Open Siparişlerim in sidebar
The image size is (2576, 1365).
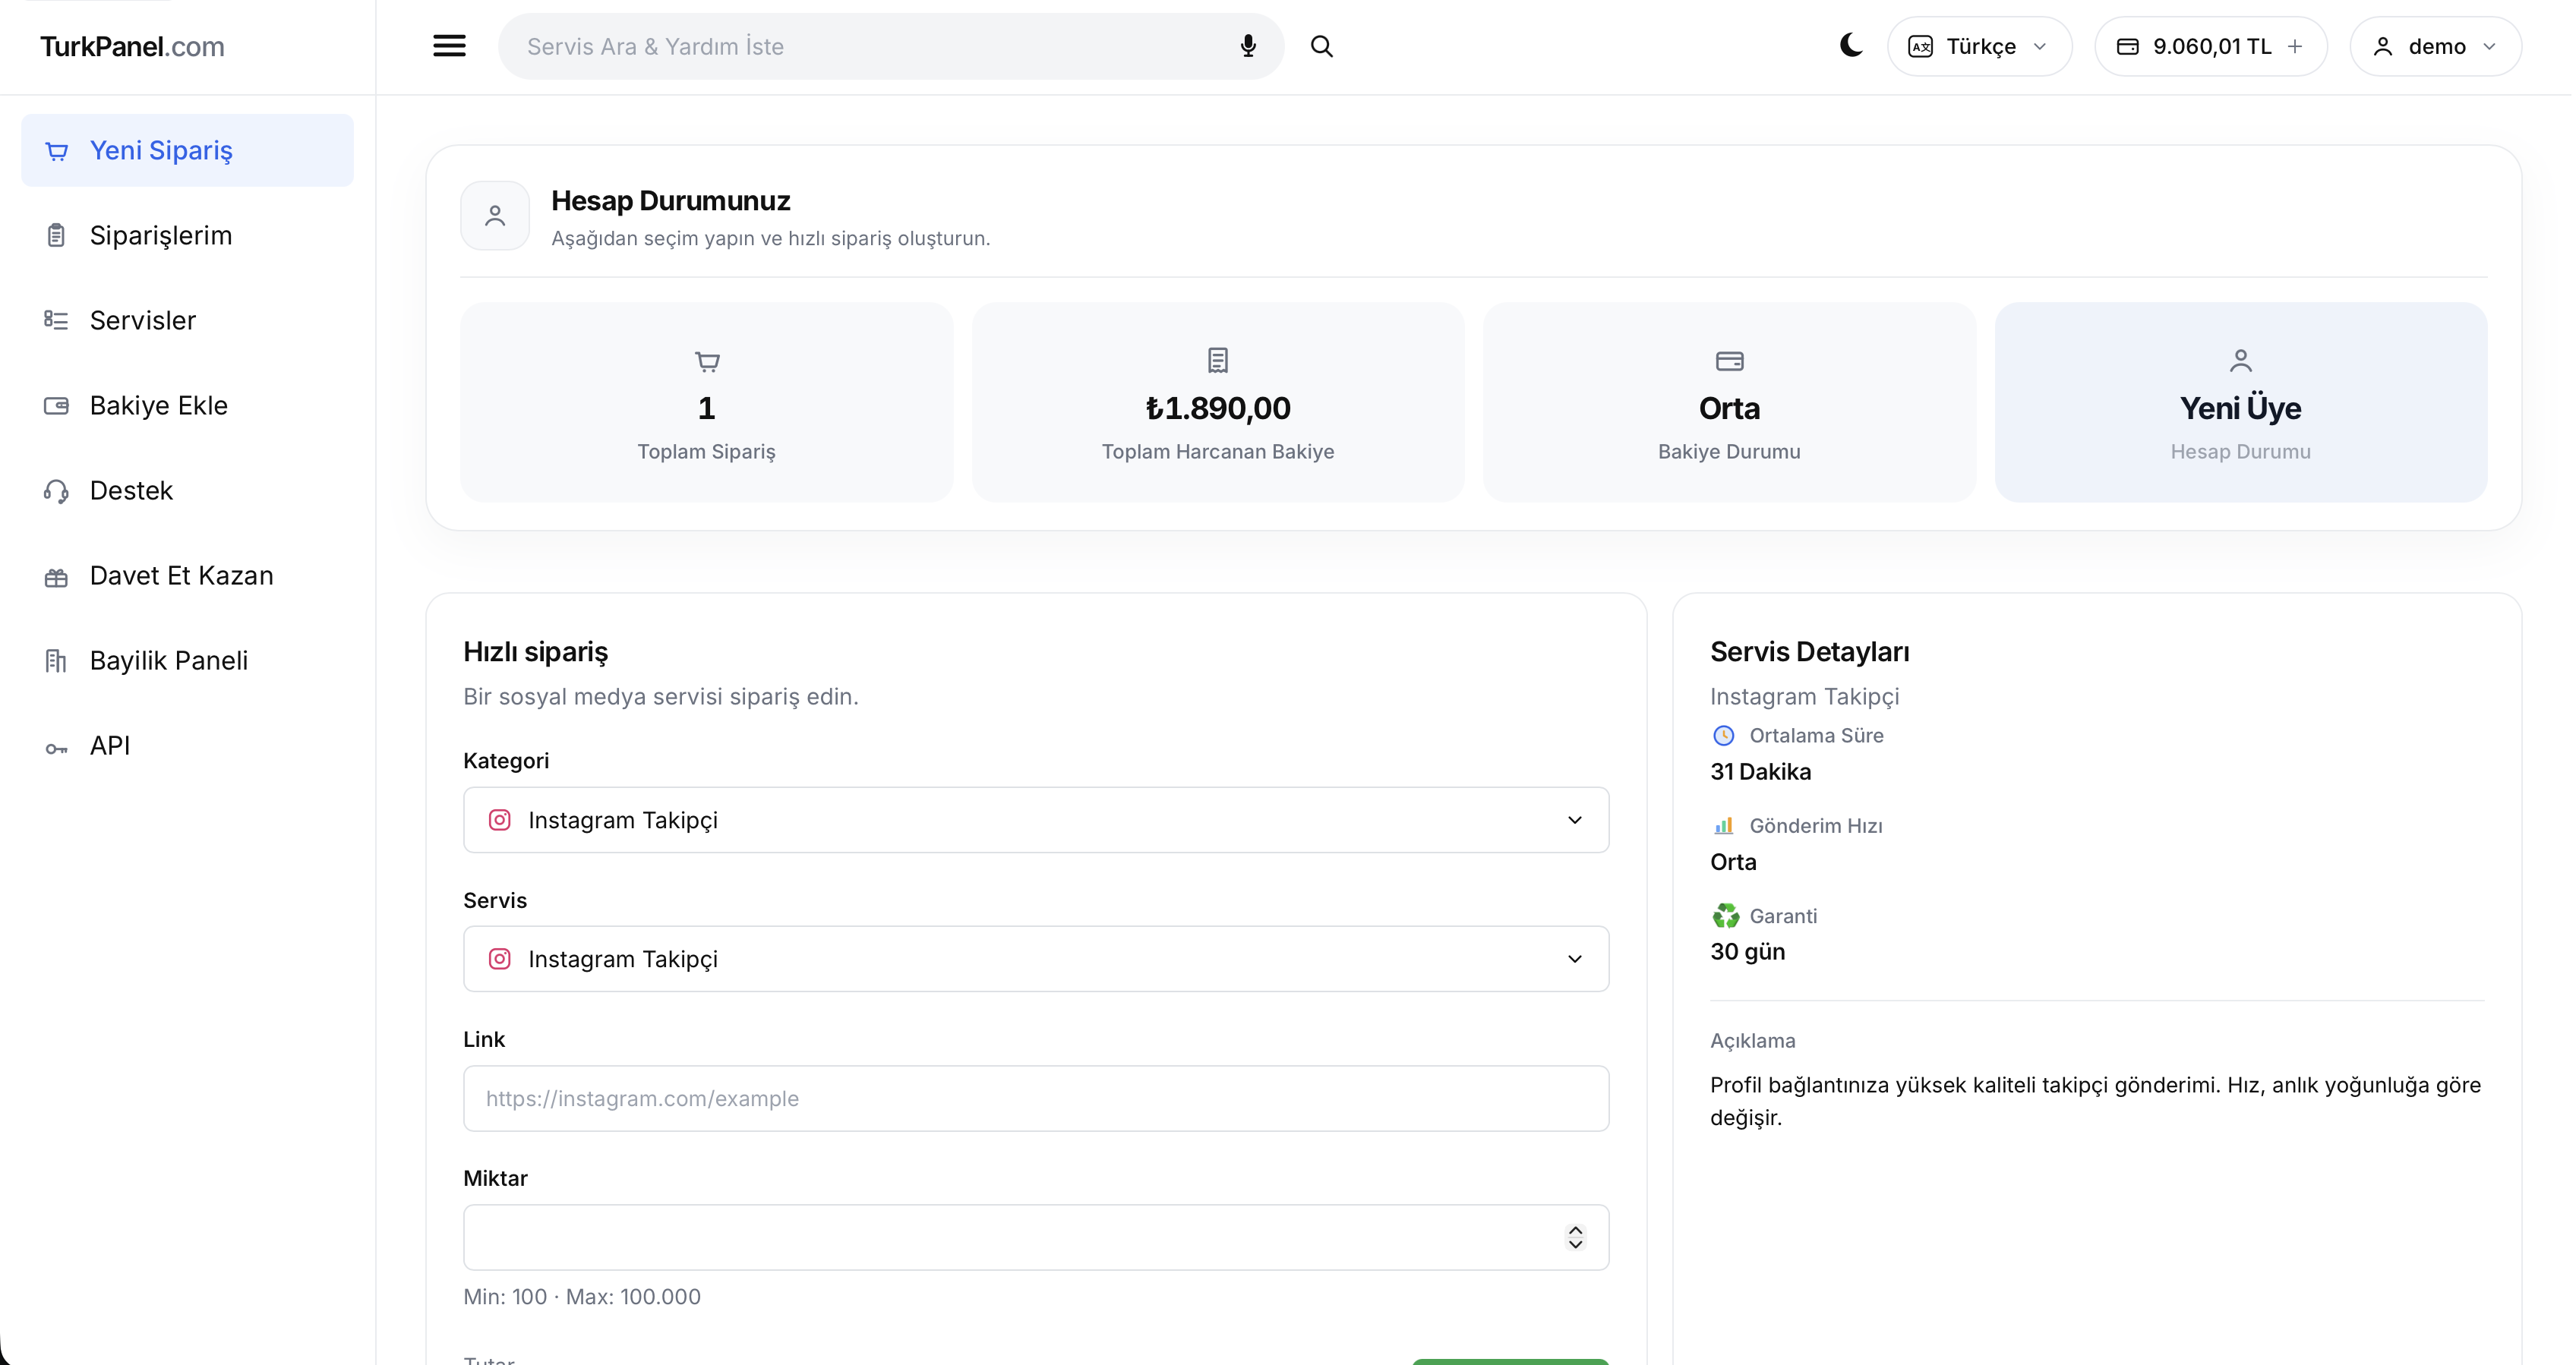point(187,235)
